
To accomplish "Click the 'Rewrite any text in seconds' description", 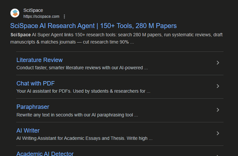I will pos(77,115).
